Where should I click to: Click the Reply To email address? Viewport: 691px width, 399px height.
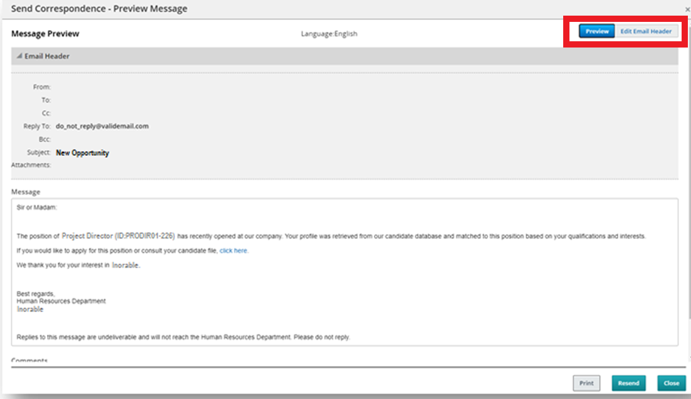point(102,126)
